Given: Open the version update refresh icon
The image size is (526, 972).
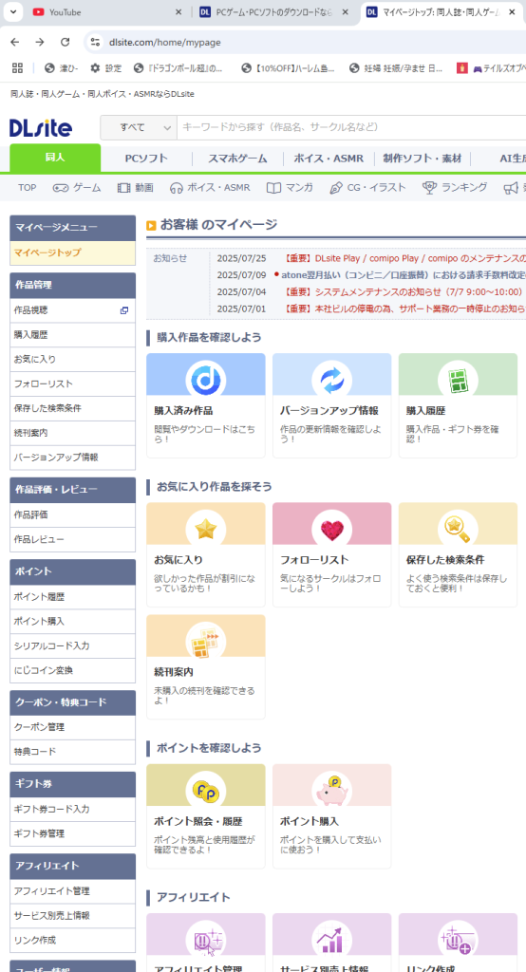Looking at the screenshot, I should (331, 380).
